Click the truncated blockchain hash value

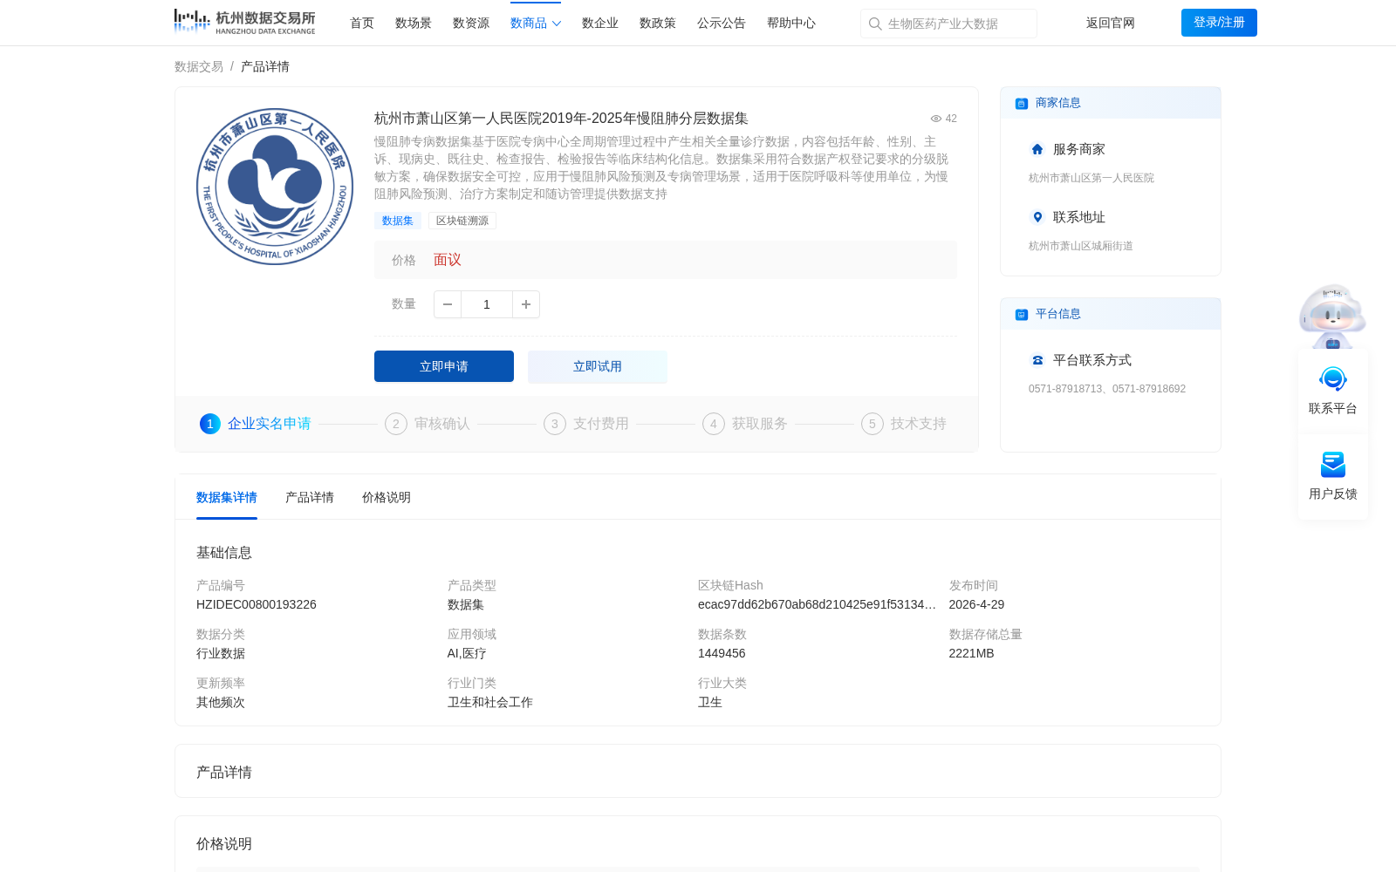click(x=817, y=604)
